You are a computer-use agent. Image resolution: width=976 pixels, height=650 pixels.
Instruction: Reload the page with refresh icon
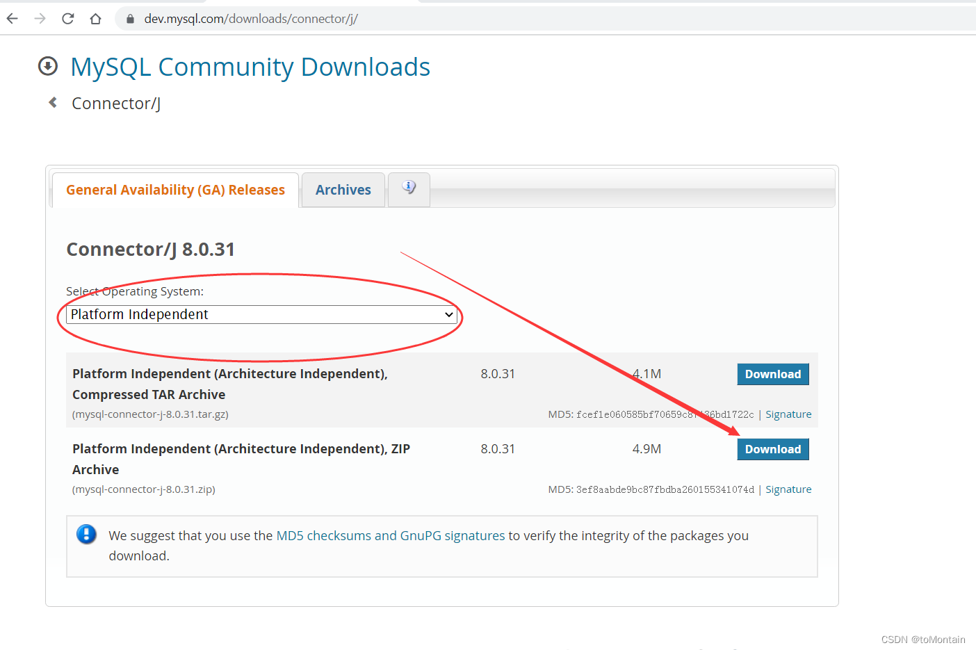click(68, 19)
